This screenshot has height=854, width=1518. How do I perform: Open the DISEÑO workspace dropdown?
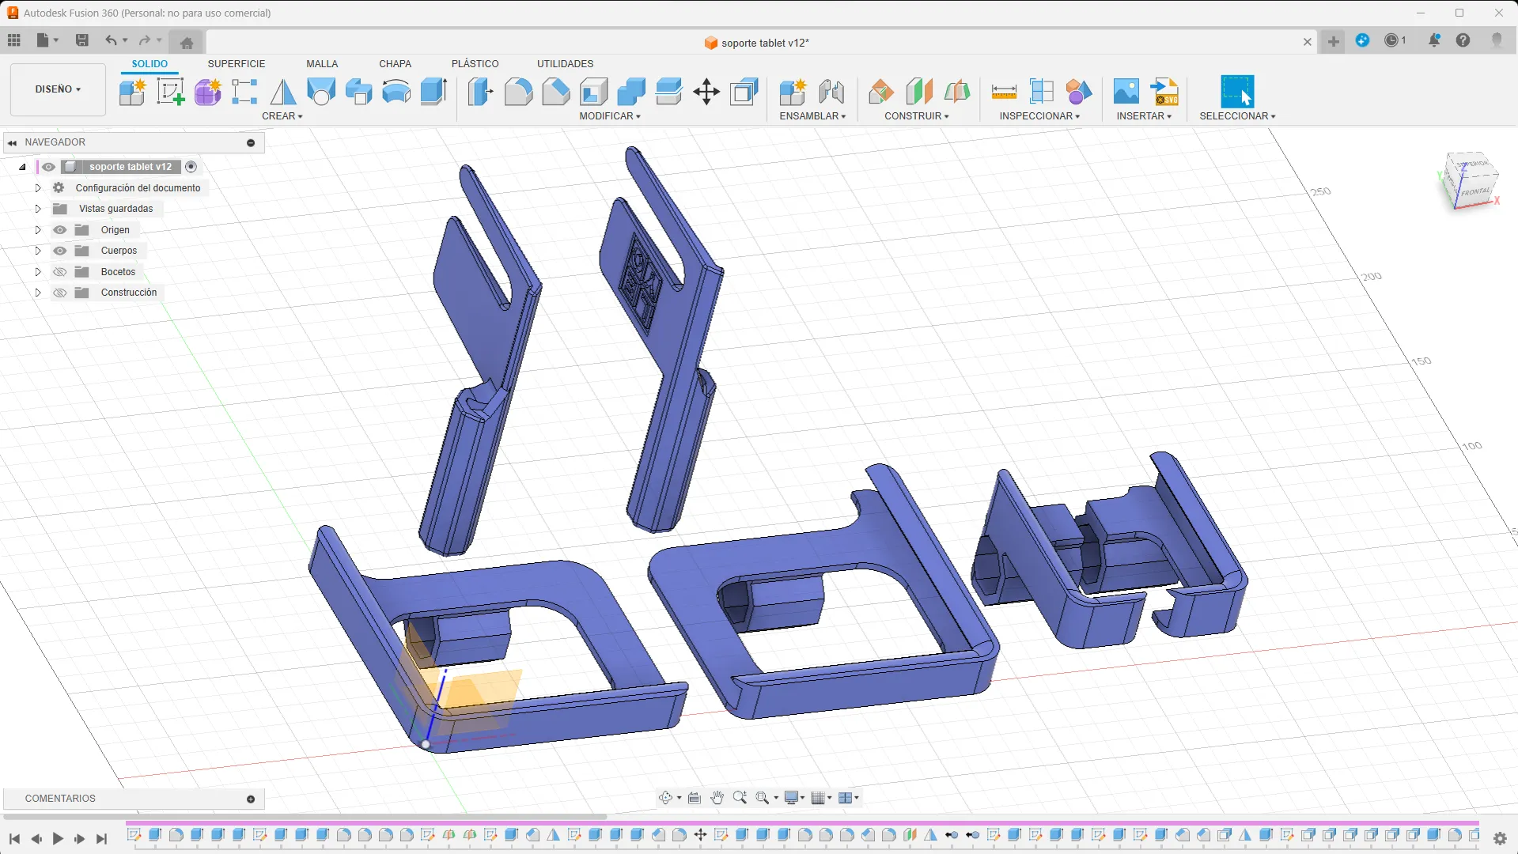coord(58,89)
